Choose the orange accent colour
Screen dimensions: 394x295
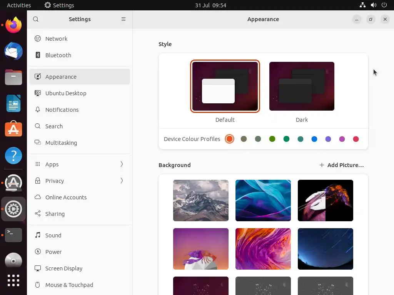(x=229, y=139)
